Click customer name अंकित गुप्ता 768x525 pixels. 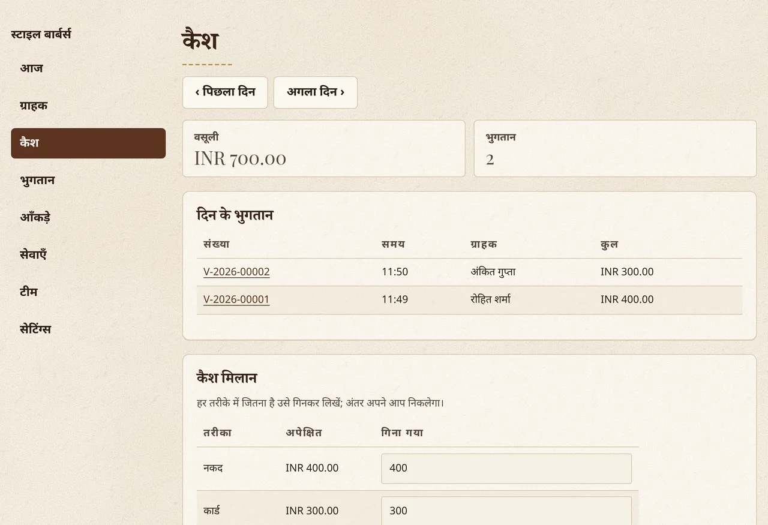(493, 272)
